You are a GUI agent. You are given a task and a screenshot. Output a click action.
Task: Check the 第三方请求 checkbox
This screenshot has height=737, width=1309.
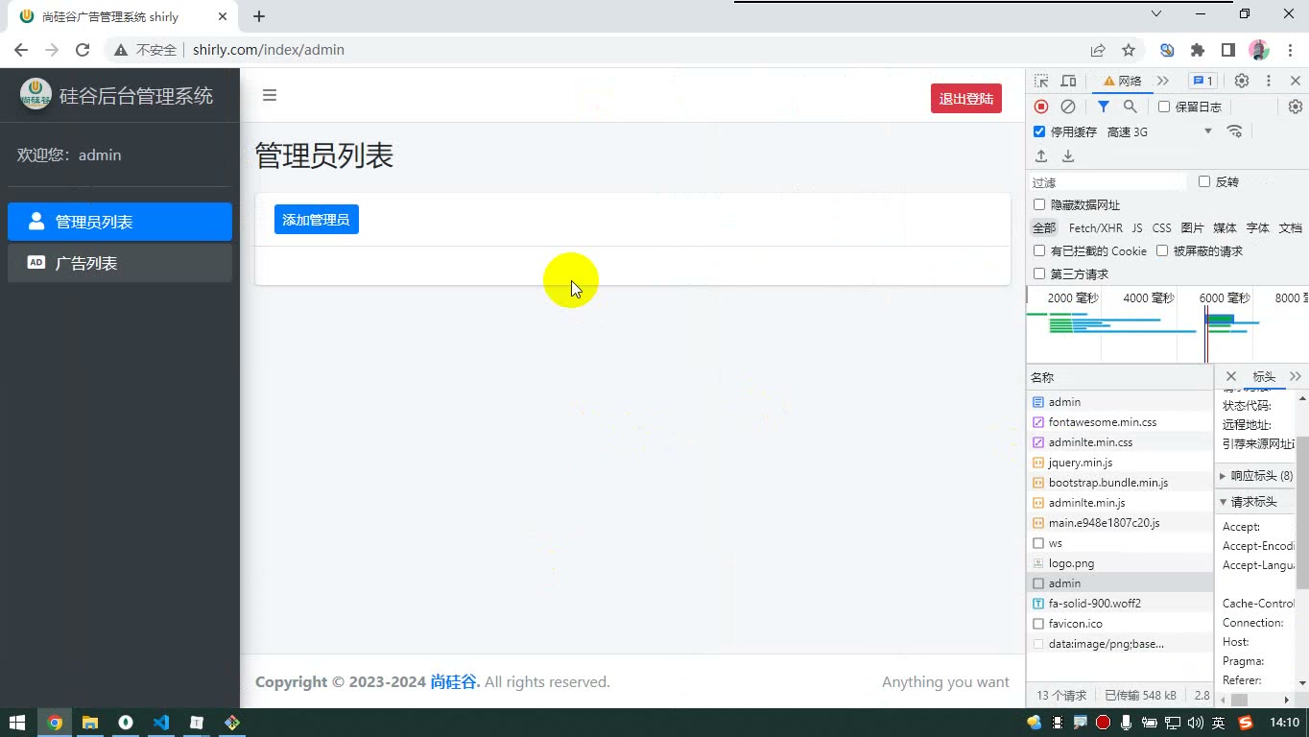[1039, 273]
